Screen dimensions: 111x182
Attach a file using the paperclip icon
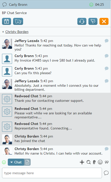tap(94, 162)
